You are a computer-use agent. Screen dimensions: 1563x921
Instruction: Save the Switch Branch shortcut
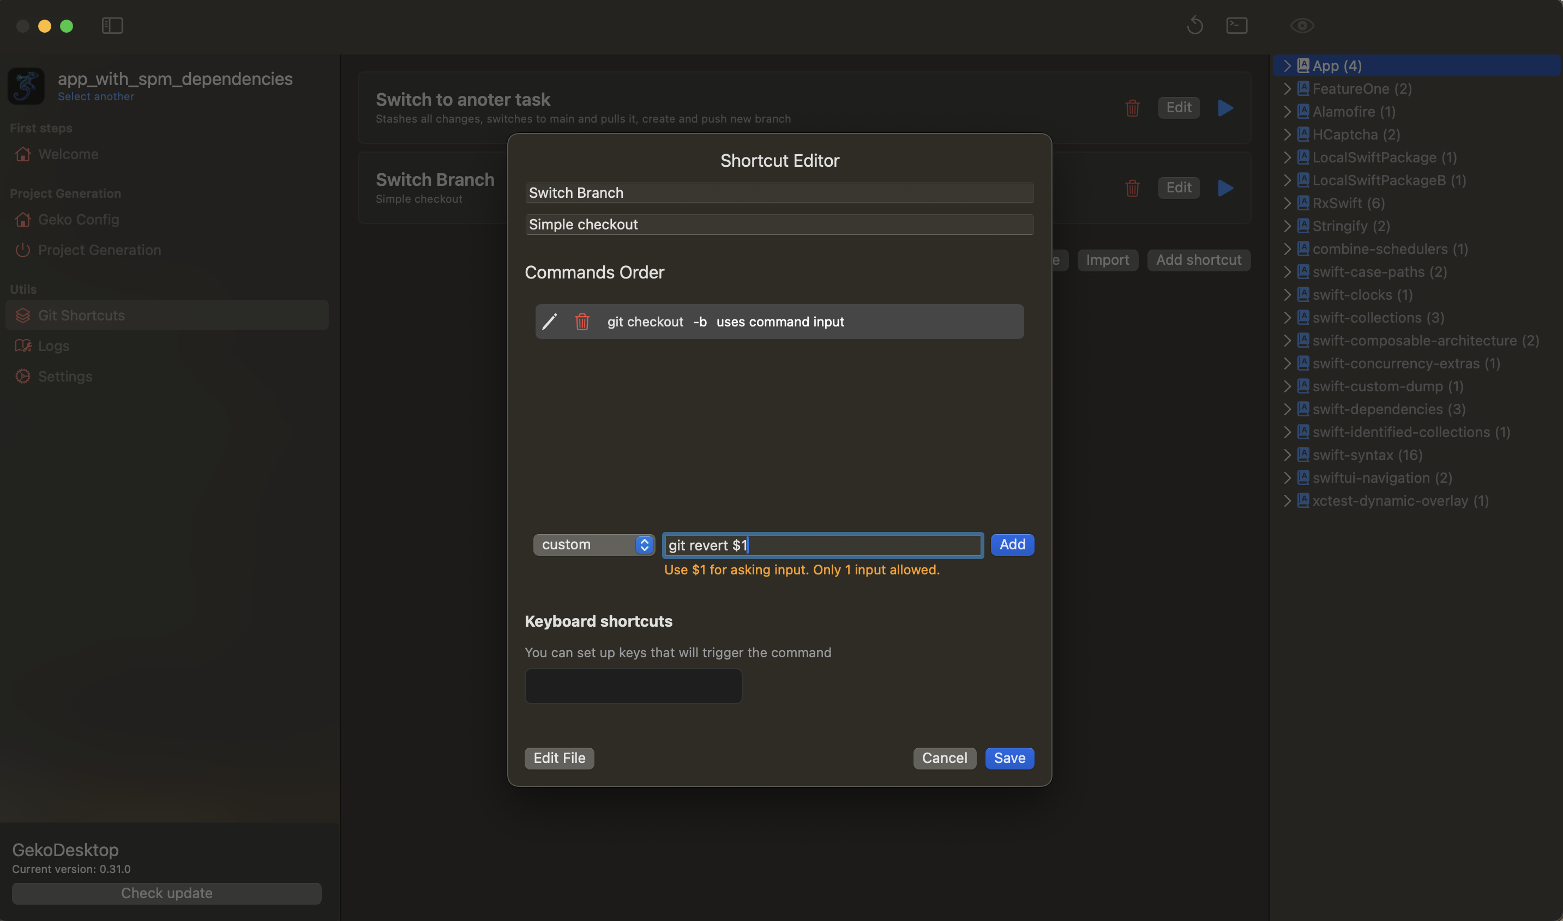1008,758
